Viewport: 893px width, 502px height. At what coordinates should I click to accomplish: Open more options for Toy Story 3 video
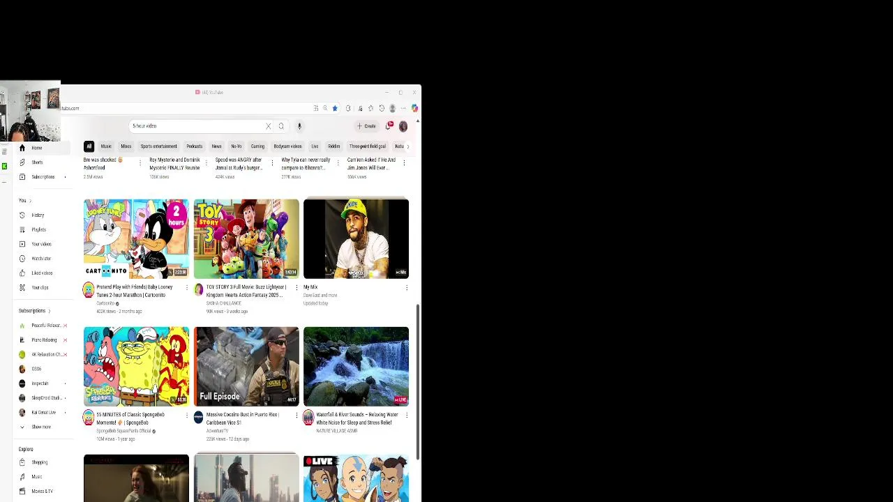click(x=297, y=287)
